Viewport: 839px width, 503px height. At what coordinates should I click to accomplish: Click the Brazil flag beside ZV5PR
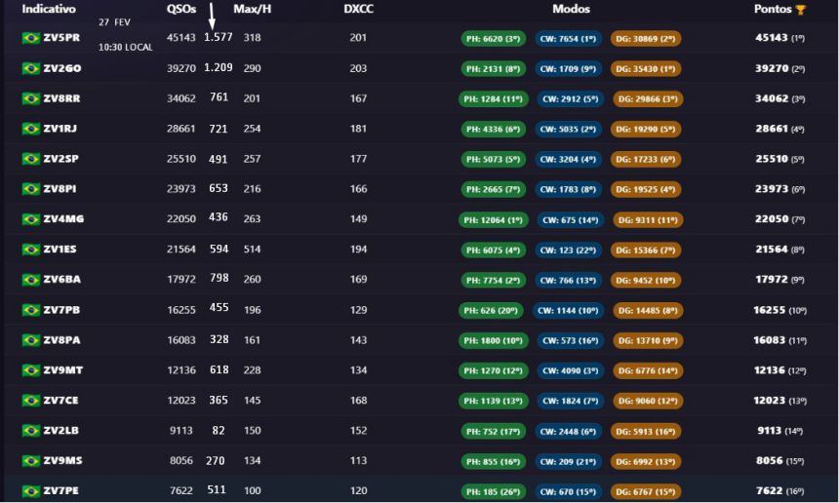coord(31,38)
